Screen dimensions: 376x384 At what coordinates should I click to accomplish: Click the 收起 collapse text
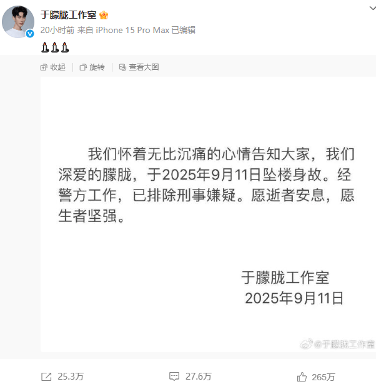click(x=57, y=67)
